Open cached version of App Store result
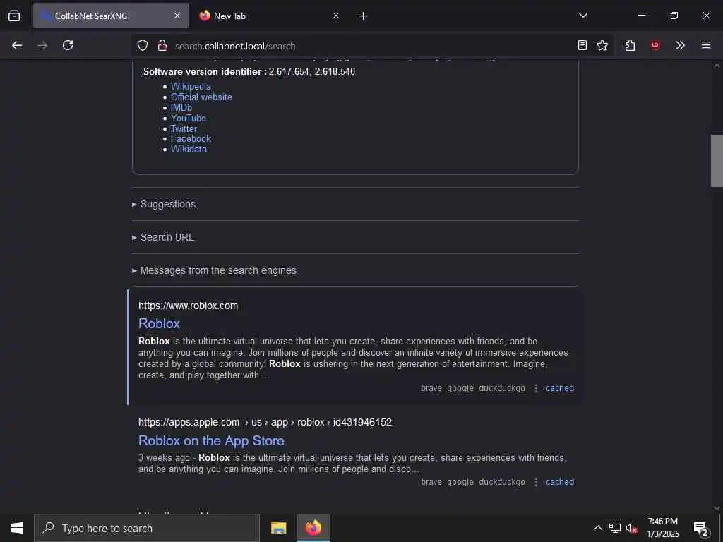This screenshot has height=542, width=723. [560, 482]
